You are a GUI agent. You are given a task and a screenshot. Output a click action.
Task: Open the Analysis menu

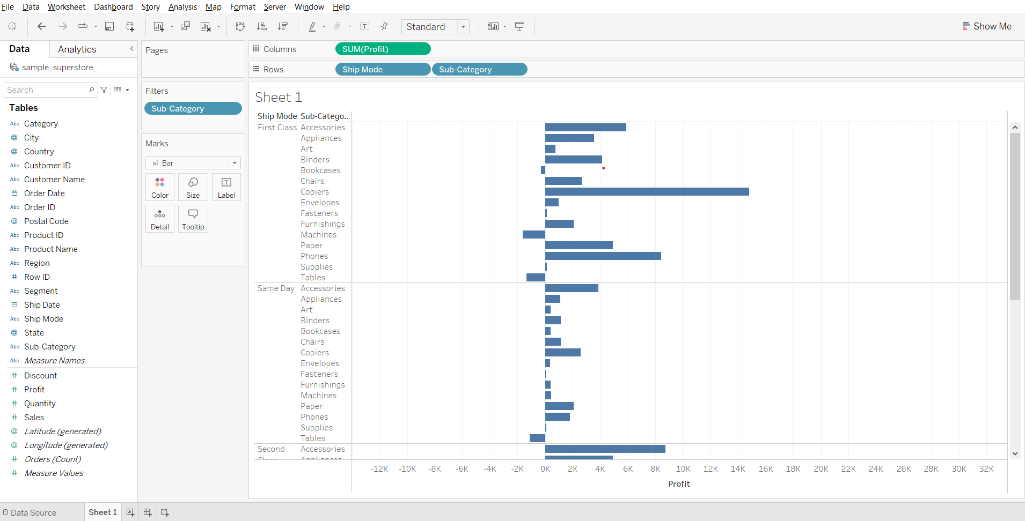point(182,7)
